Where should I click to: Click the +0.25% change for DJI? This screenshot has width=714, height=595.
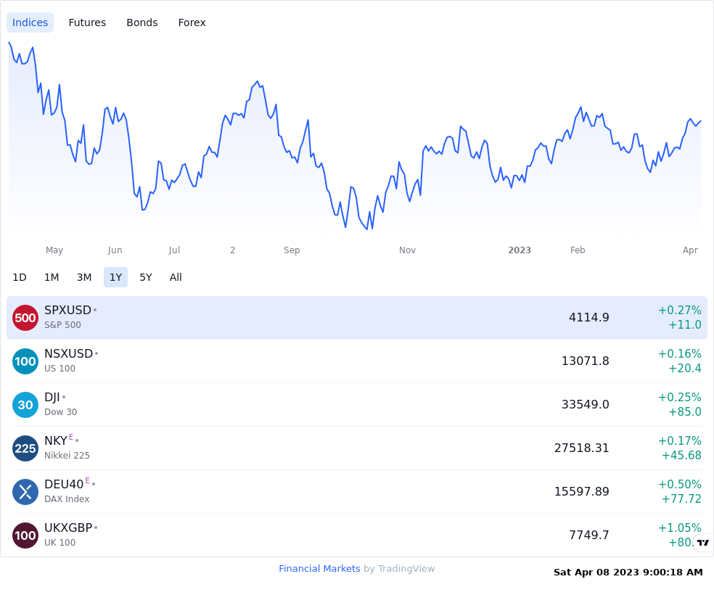tap(680, 397)
